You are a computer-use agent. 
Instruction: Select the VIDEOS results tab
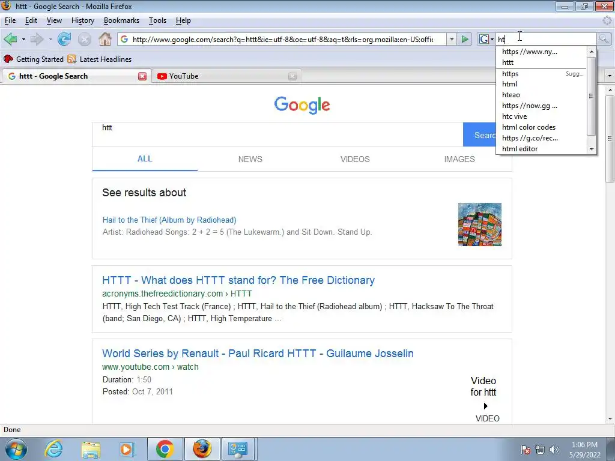355,159
